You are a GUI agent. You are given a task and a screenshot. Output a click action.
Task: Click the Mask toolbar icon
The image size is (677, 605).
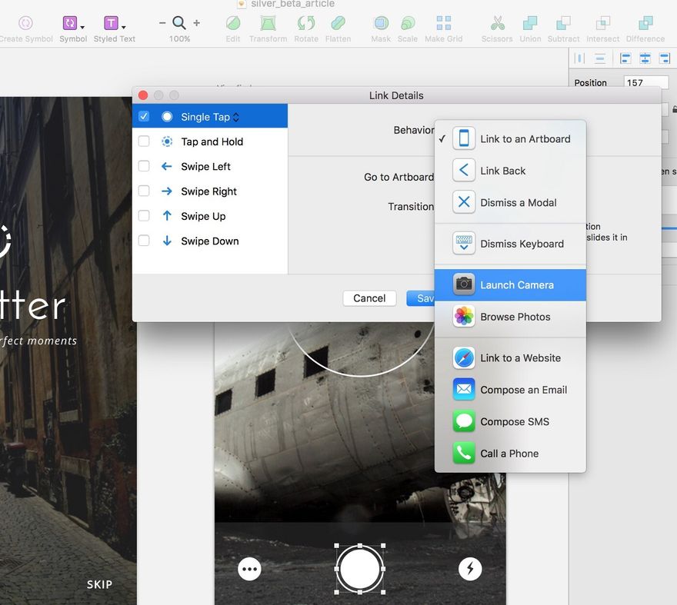381,23
